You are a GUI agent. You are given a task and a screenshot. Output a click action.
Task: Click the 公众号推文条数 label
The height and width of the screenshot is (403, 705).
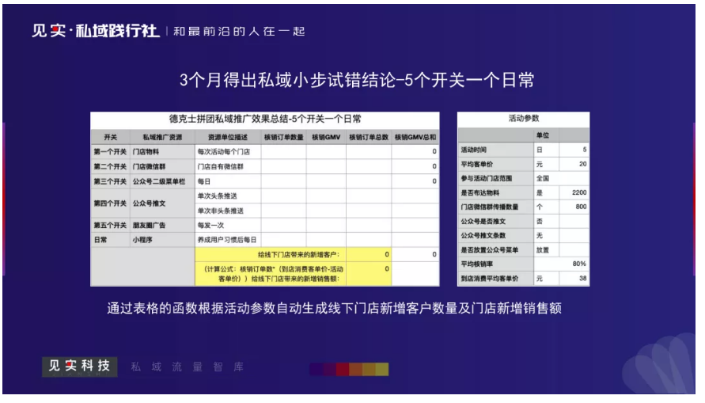(496, 235)
